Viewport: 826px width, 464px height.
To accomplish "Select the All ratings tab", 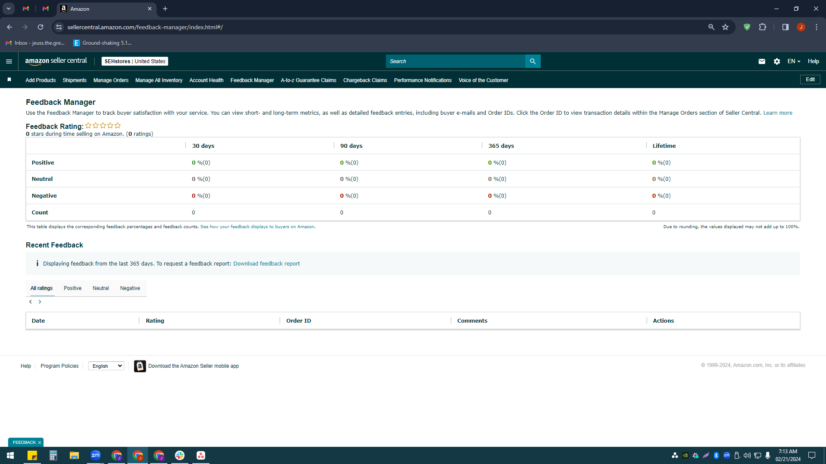I will [41, 288].
